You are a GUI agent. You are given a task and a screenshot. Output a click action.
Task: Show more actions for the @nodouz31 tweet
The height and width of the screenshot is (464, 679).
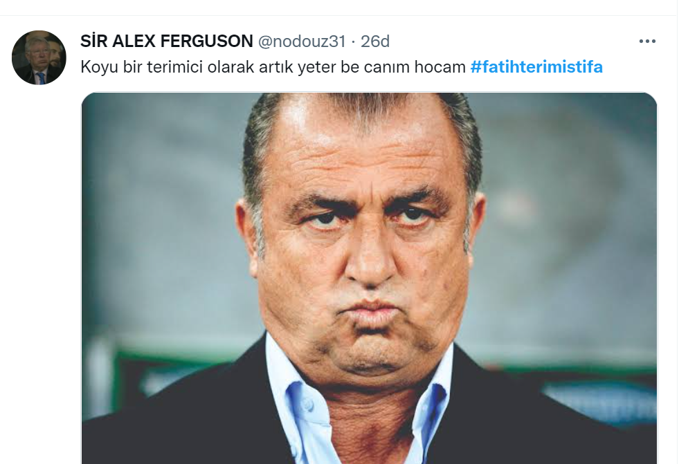(x=646, y=41)
